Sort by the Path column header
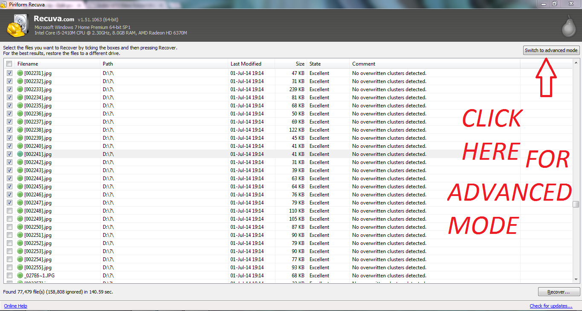 165,64
